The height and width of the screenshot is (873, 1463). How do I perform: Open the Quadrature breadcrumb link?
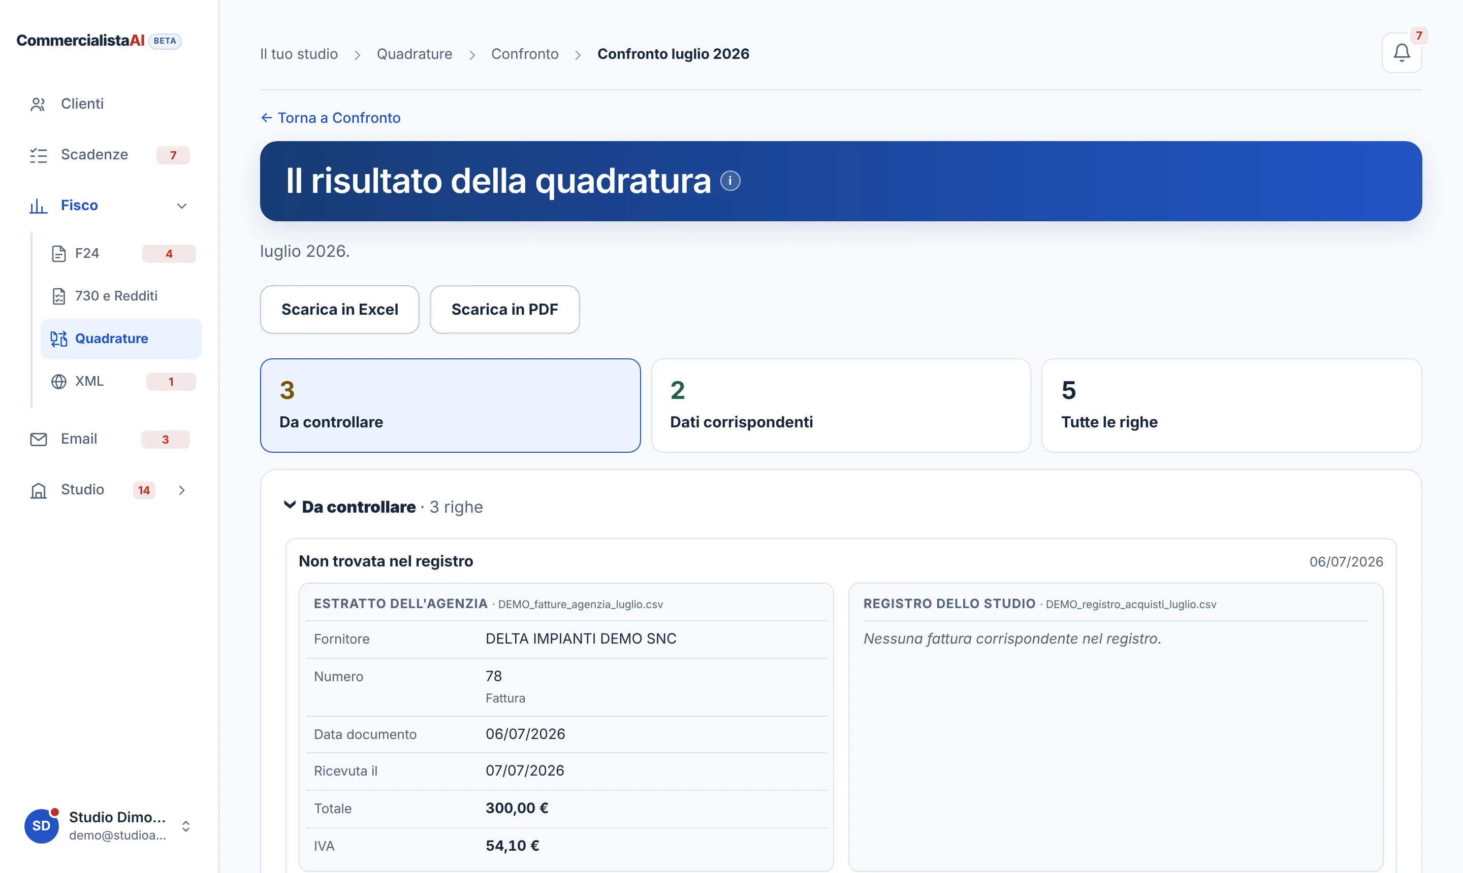415,53
